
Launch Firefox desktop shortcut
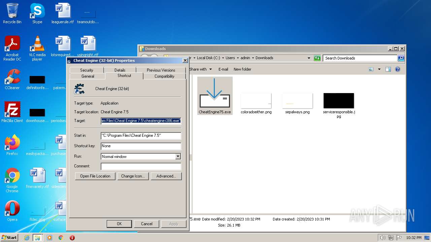point(12,145)
